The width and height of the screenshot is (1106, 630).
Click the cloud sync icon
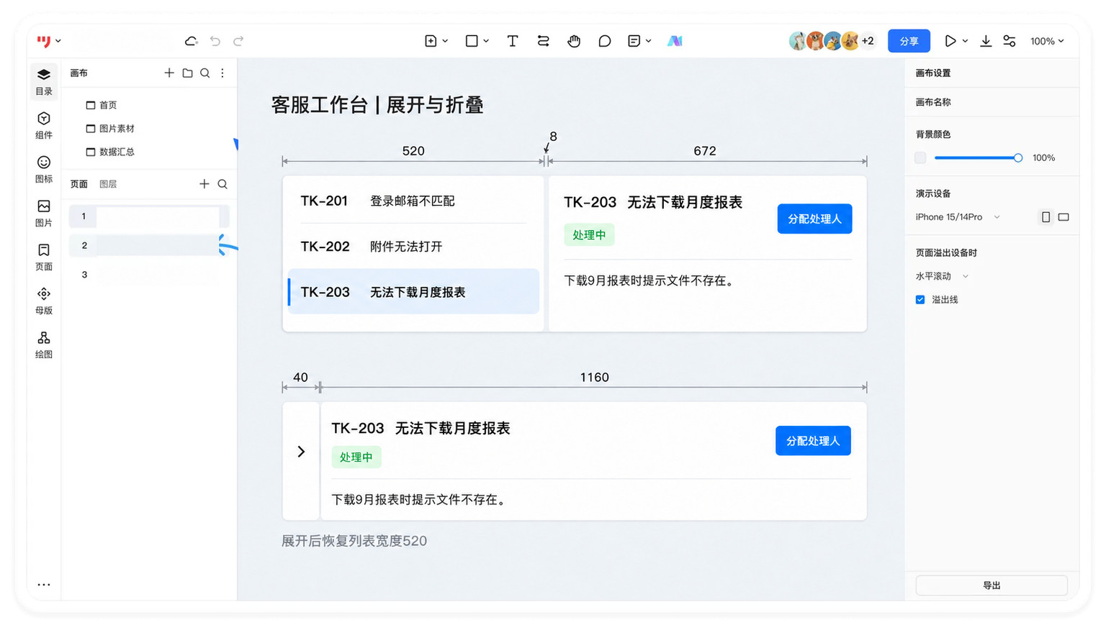191,41
